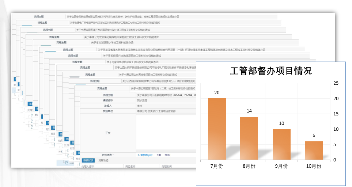Select the subject about 北疆电厂热电联产
The height and width of the screenshot is (187, 352).
115,23
